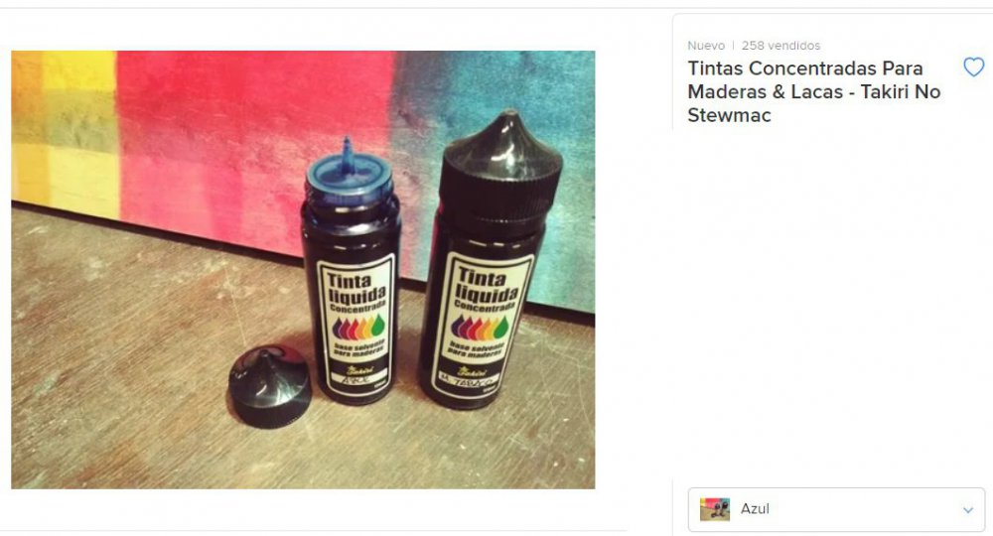Open the Azul color variant dropdown
The image size is (993, 536).
click(x=836, y=509)
